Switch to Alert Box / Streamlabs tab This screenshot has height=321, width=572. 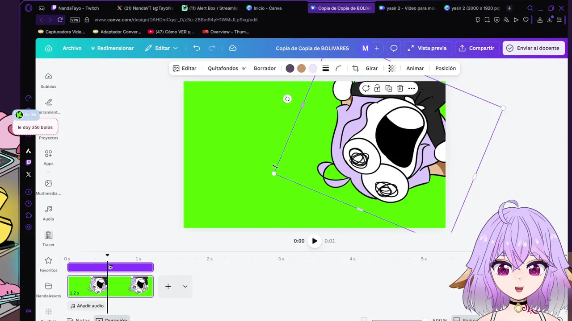click(x=210, y=8)
